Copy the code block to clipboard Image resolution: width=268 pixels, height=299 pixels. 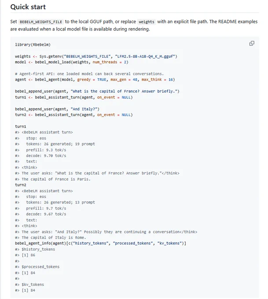click(x=252, y=44)
